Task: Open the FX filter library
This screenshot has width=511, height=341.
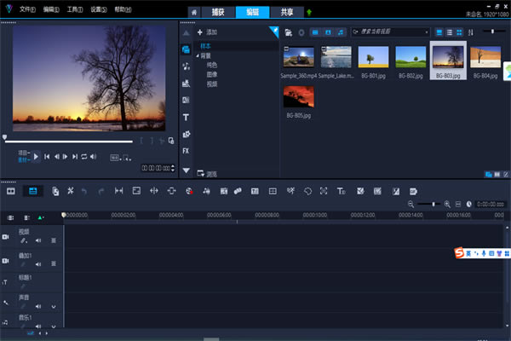Action: click(x=186, y=150)
